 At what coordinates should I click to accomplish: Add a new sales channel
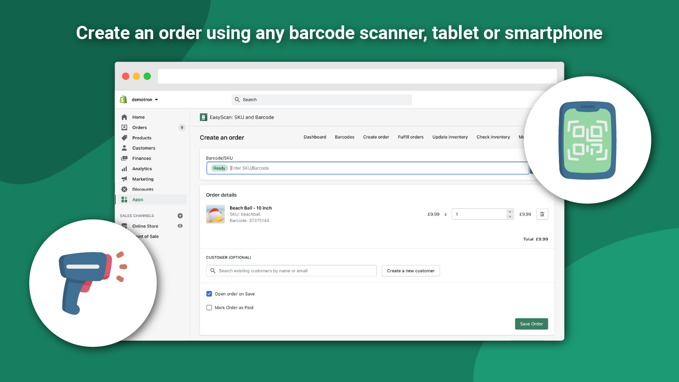click(x=180, y=216)
